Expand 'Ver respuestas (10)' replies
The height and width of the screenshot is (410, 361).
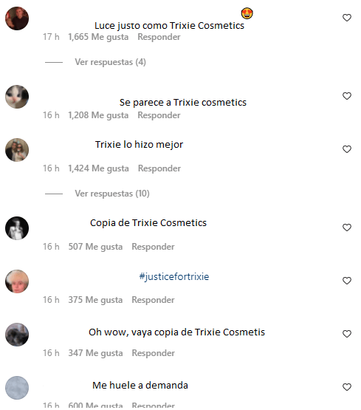tap(112, 194)
